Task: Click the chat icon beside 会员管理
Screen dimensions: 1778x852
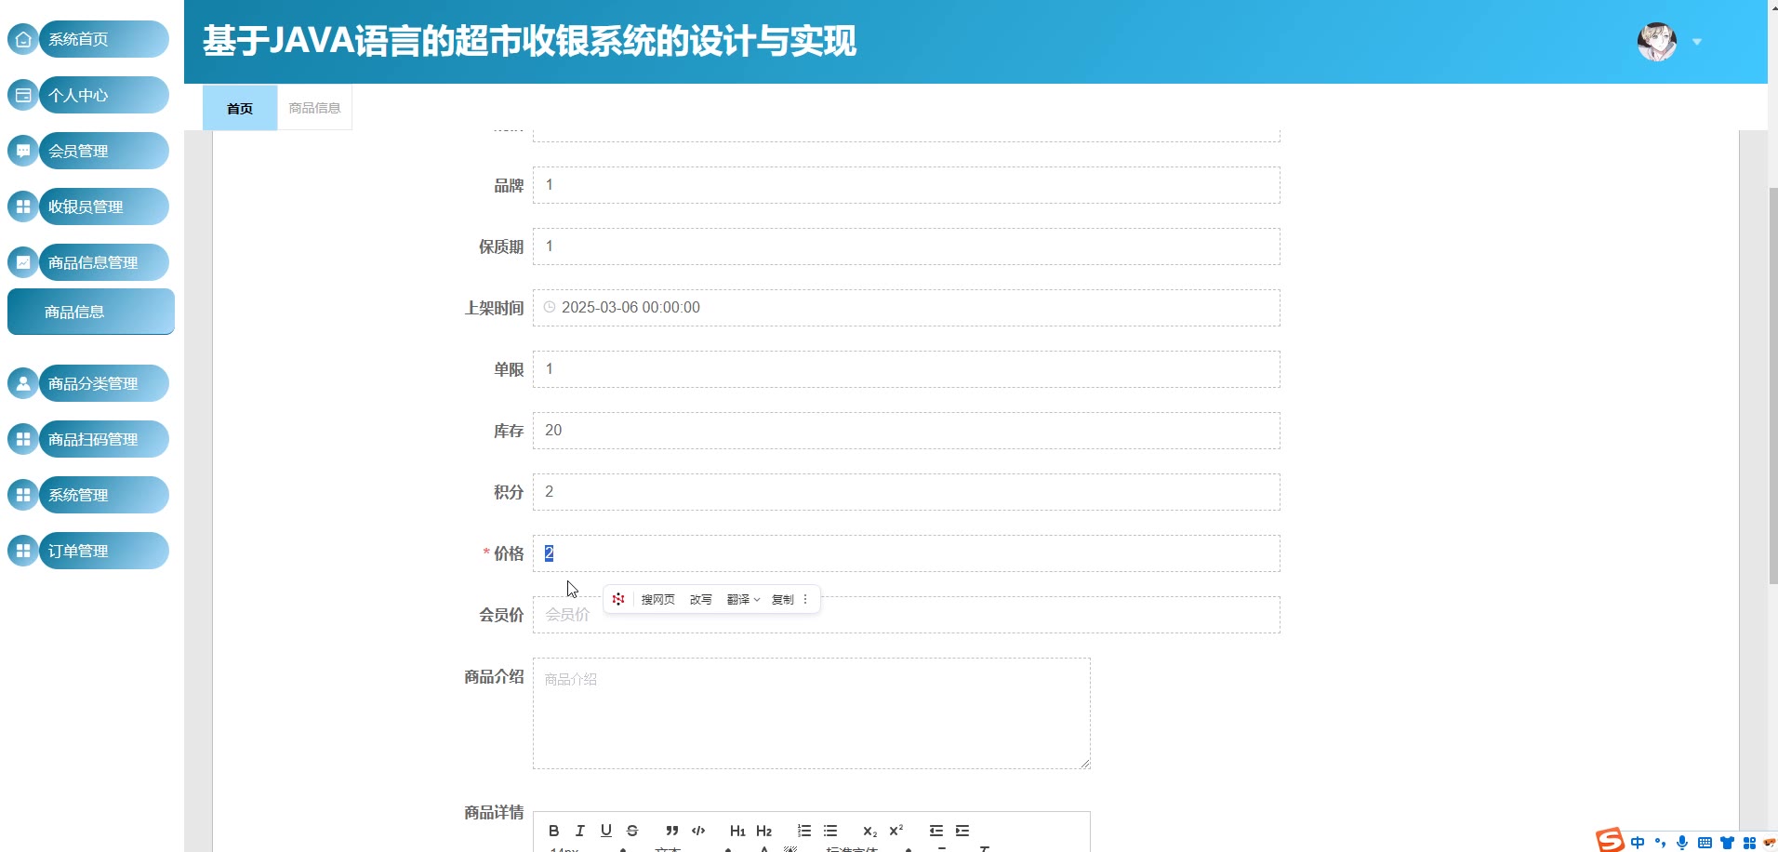Action: [23, 151]
